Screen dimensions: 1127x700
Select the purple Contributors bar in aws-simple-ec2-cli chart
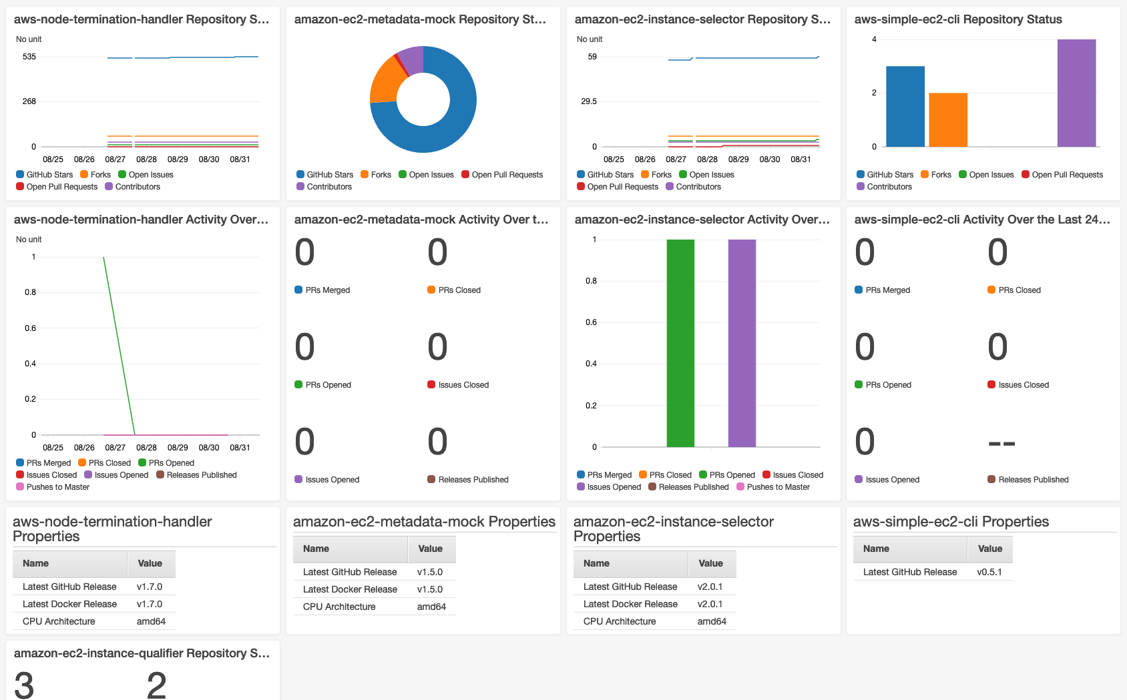coord(1076,93)
